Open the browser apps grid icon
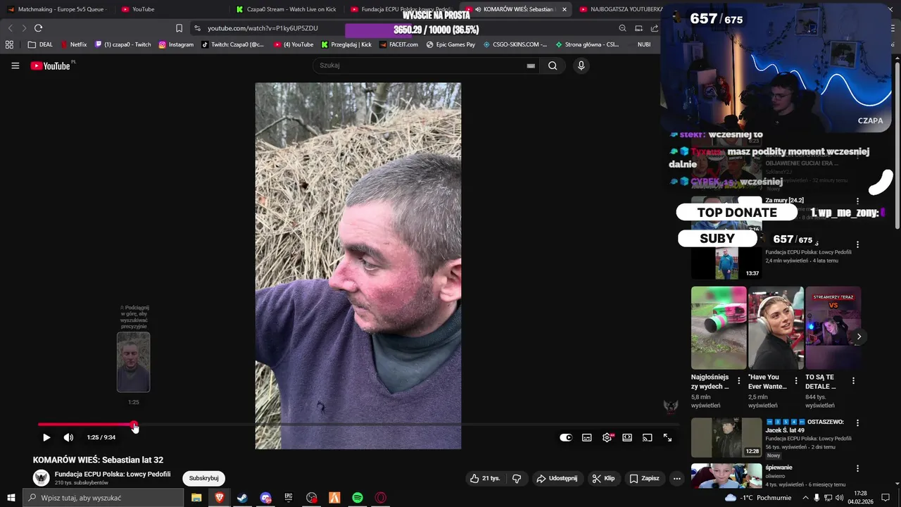Image resolution: width=901 pixels, height=507 pixels. click(x=9, y=44)
